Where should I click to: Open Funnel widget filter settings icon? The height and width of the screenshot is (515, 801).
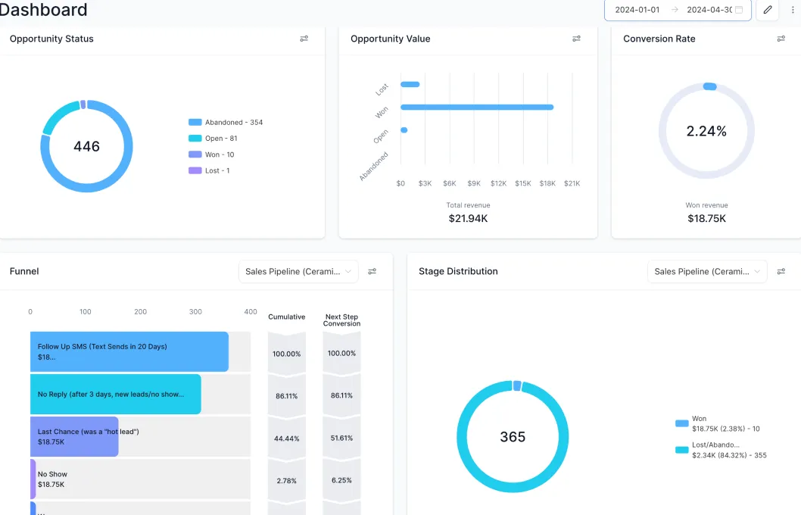(372, 271)
